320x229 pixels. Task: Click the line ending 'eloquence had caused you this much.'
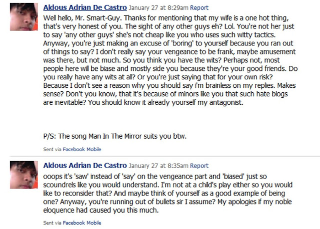coord(101,210)
